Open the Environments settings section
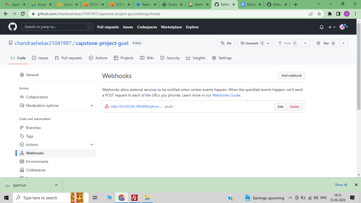Screen dimensions: 361x203 [37, 162]
